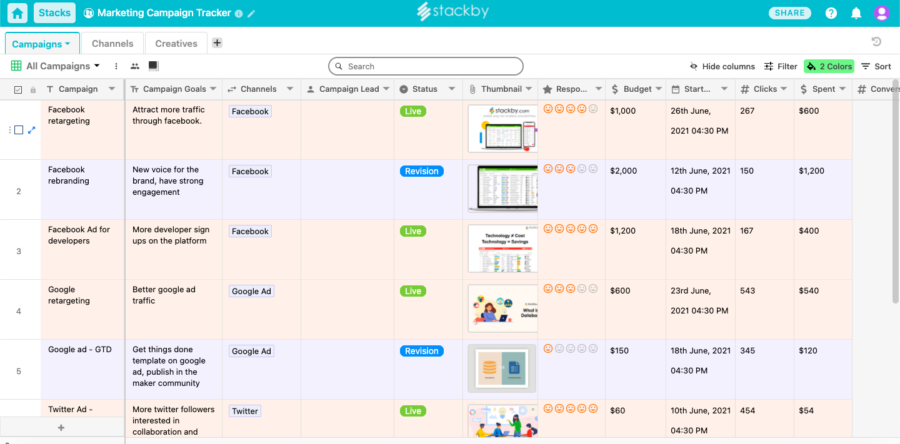Tick the Facebook retargeting row checkbox
Screen dimensions: 900x444
[19, 130]
